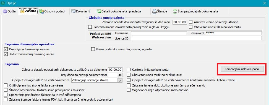Viewport: 269px width, 105px height.
Task: Click the Osnovni podaci tab icon
Action: click(41, 12)
